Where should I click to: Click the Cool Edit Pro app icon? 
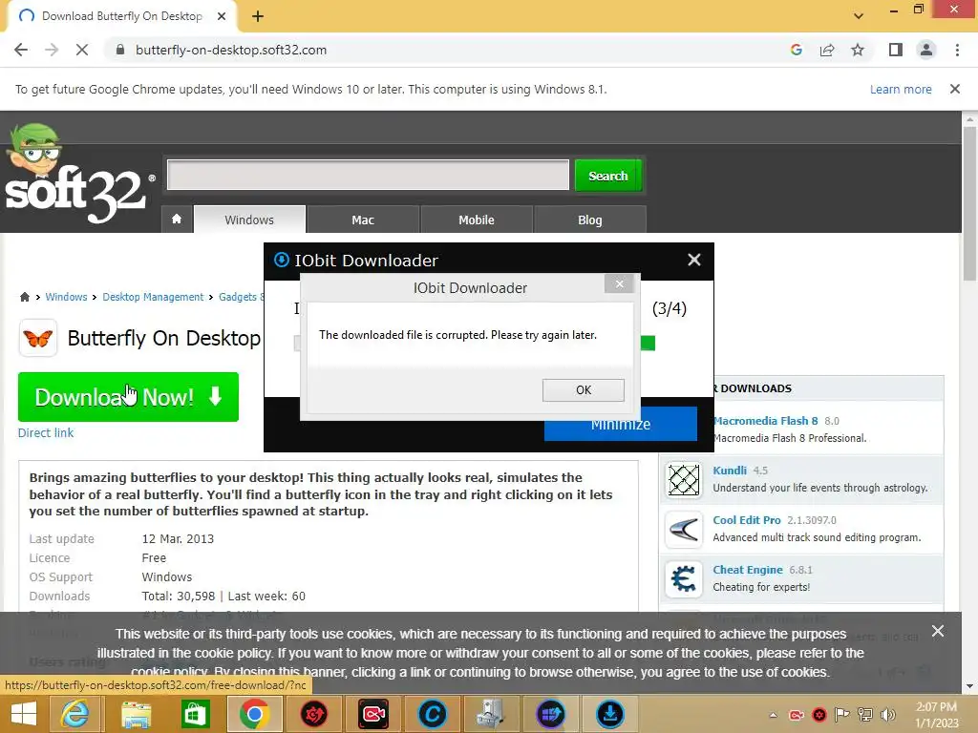click(x=684, y=530)
